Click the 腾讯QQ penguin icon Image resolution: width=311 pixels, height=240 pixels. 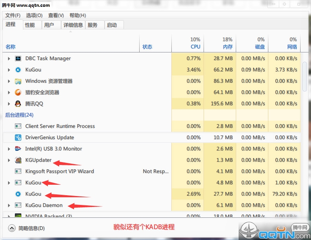18,104
